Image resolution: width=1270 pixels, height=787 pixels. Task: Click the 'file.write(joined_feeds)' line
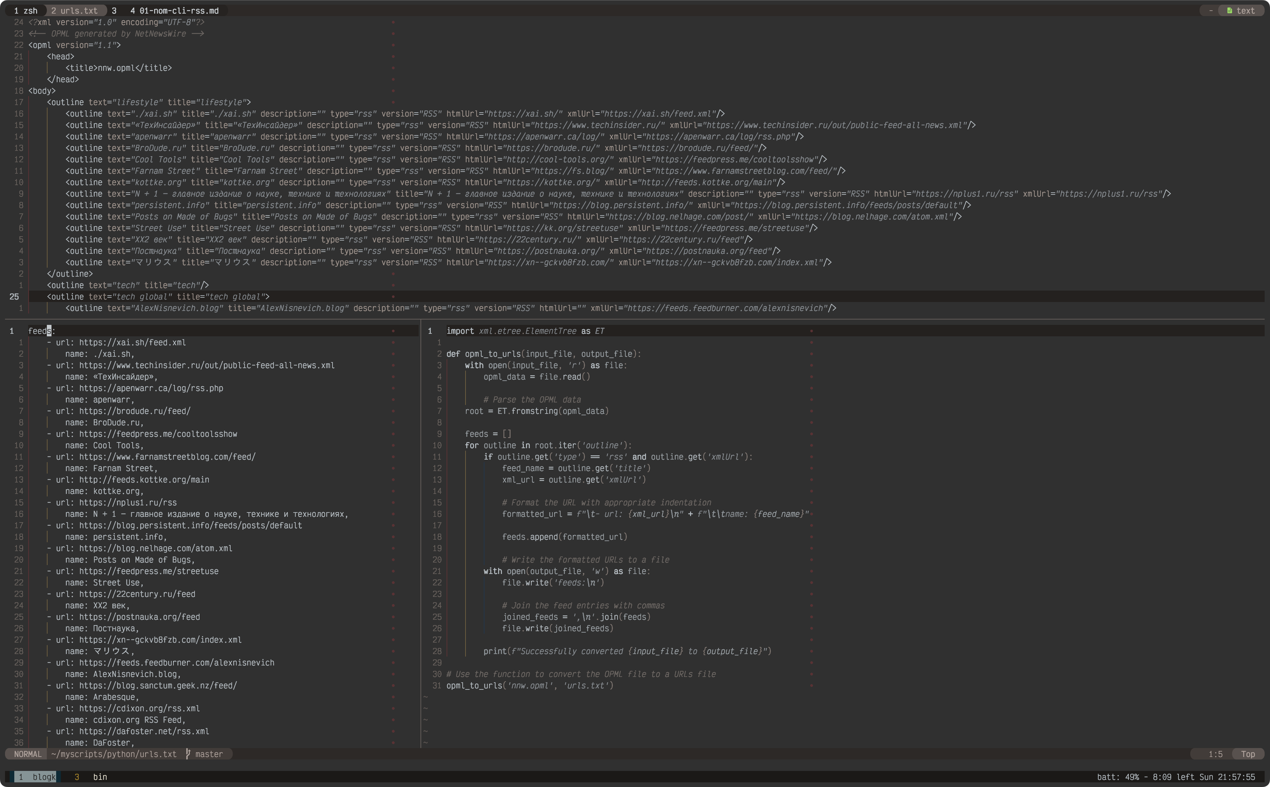[557, 628]
